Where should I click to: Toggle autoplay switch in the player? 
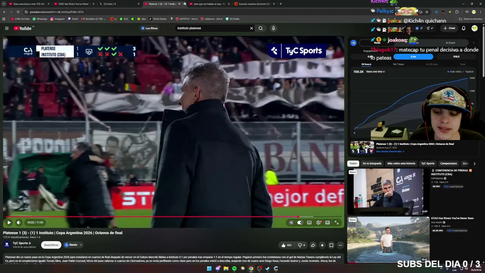(300, 223)
